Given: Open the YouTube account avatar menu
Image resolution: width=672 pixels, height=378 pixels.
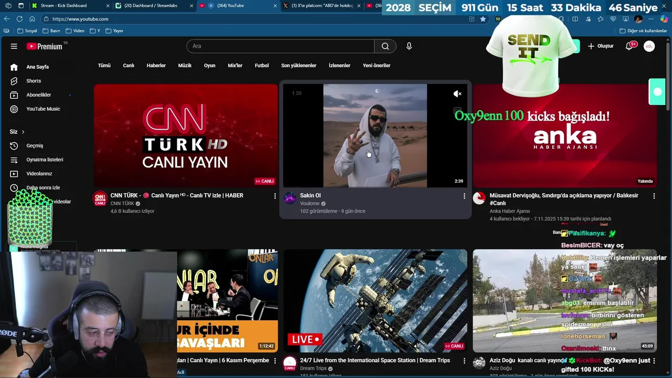Looking at the screenshot, I should 649,46.
